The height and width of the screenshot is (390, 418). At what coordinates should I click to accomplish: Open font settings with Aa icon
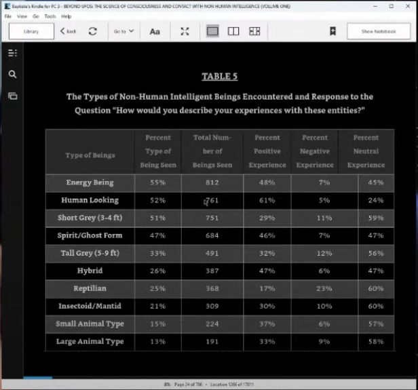pyautogui.click(x=155, y=31)
